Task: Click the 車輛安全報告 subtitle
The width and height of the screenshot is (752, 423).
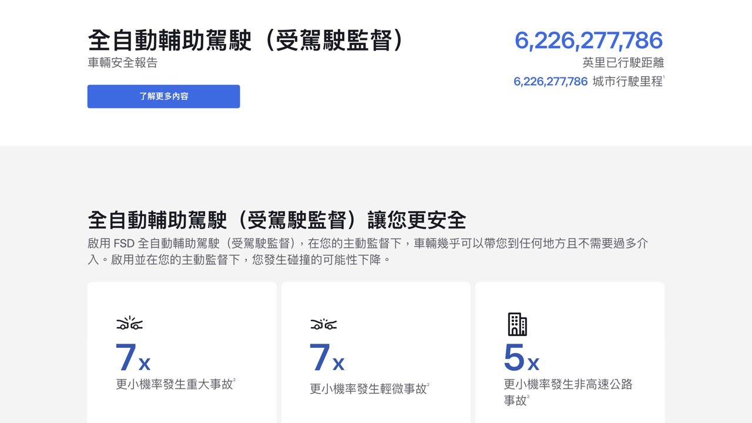Action: pyautogui.click(x=123, y=63)
